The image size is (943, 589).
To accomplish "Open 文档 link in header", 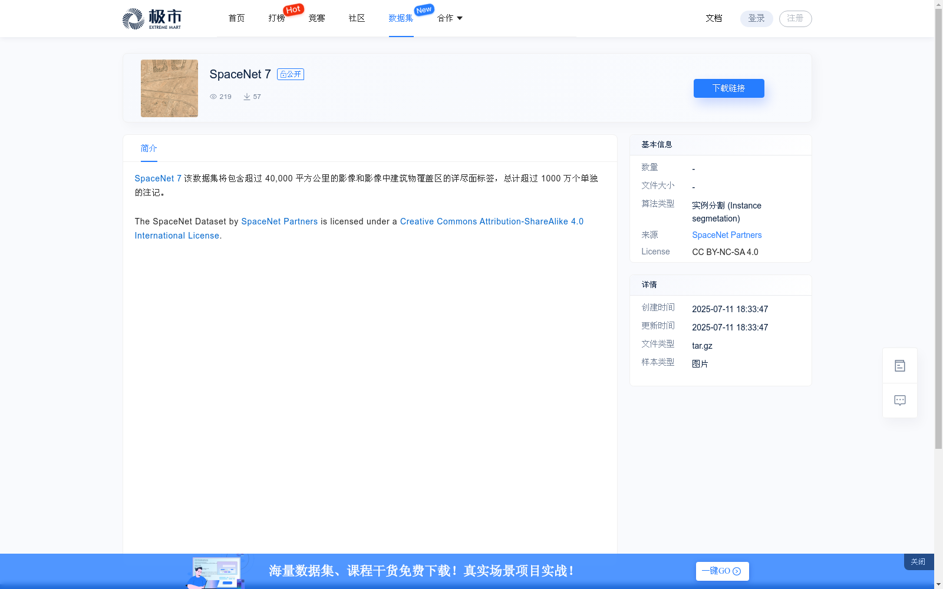I will pos(714,18).
